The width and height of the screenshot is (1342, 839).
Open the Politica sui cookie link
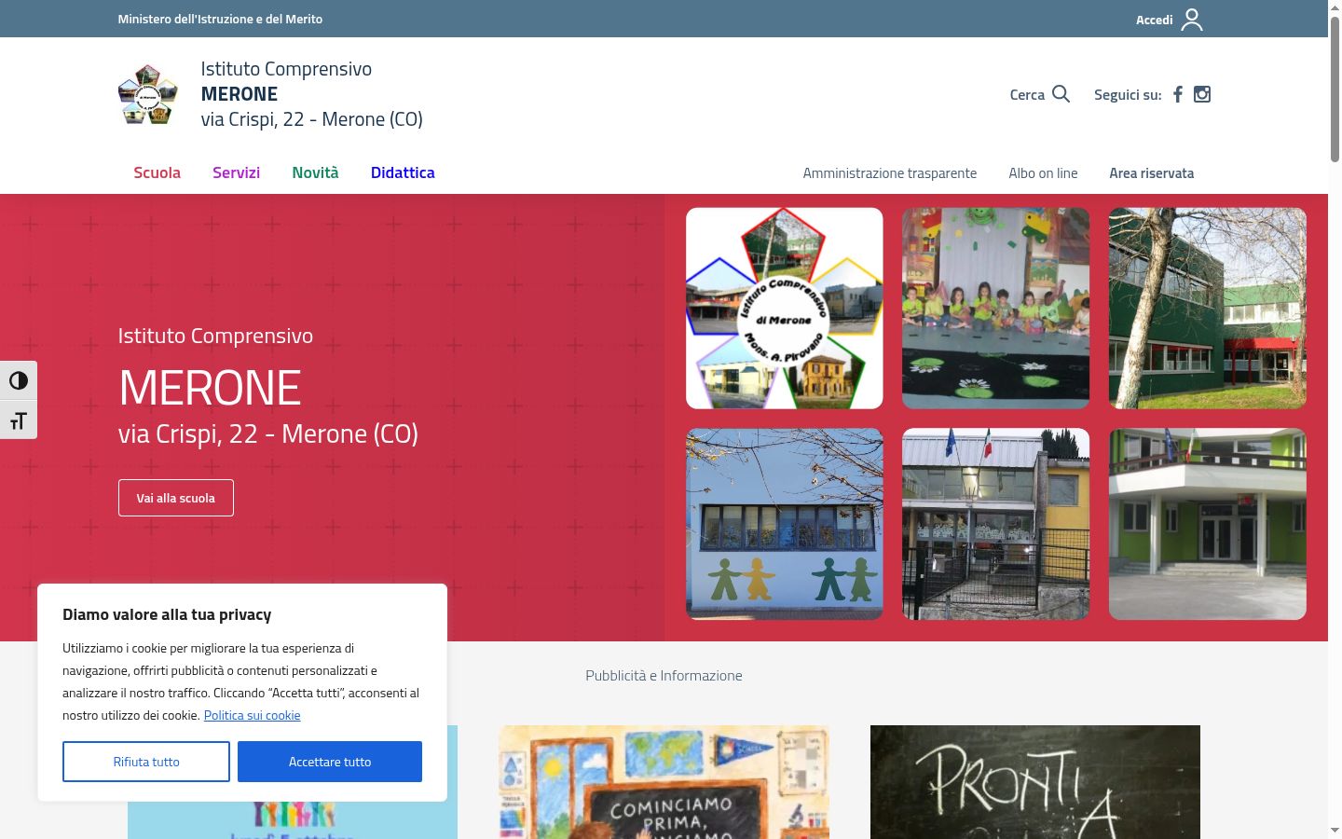pos(252,715)
